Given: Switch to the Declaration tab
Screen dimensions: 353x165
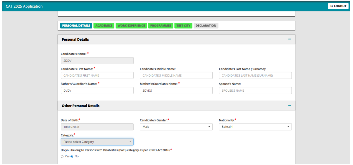Looking at the screenshot, I should point(206,26).
